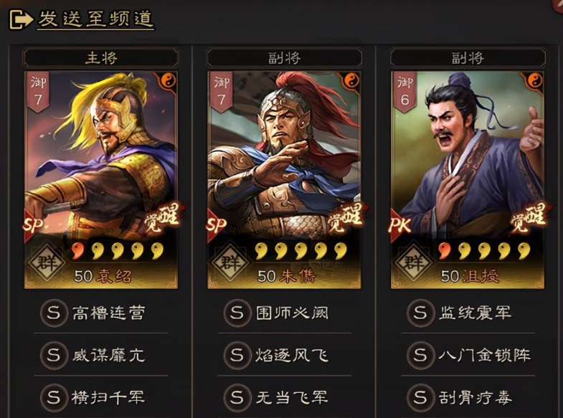Tap the 群 faction badge on 沮授

click(414, 263)
